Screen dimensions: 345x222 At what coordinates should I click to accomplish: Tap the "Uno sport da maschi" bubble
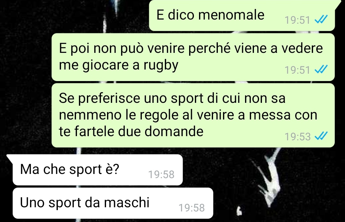pos(113,203)
